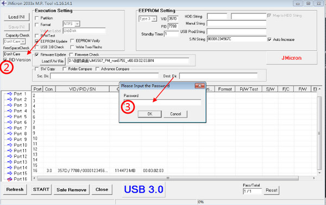This screenshot has width=326, height=205.
Task: Toggle the Firmware Update checkbox
Action: (x=37, y=55)
